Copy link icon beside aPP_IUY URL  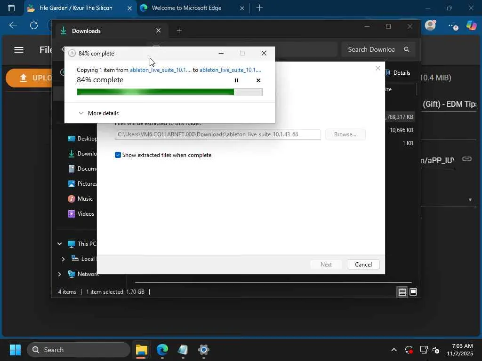466,159
